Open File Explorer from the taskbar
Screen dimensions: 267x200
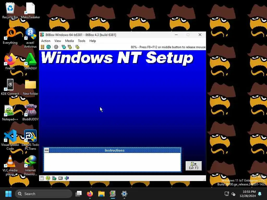[101, 194]
